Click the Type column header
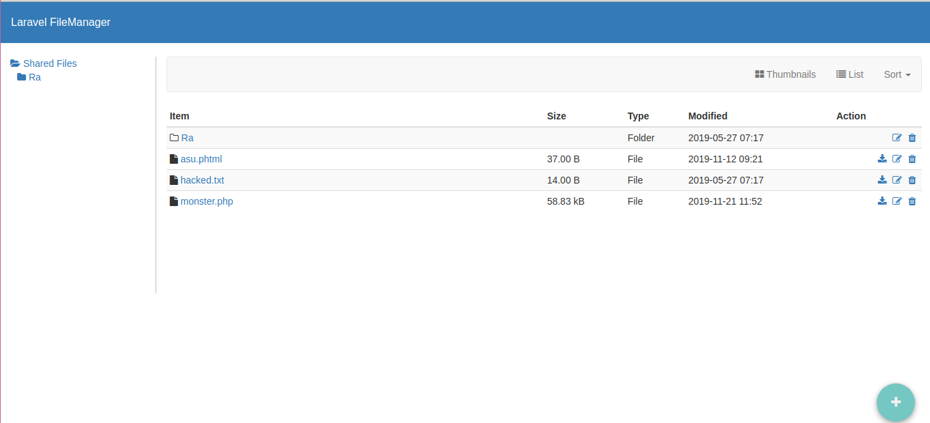The height and width of the screenshot is (423, 930). click(x=638, y=116)
